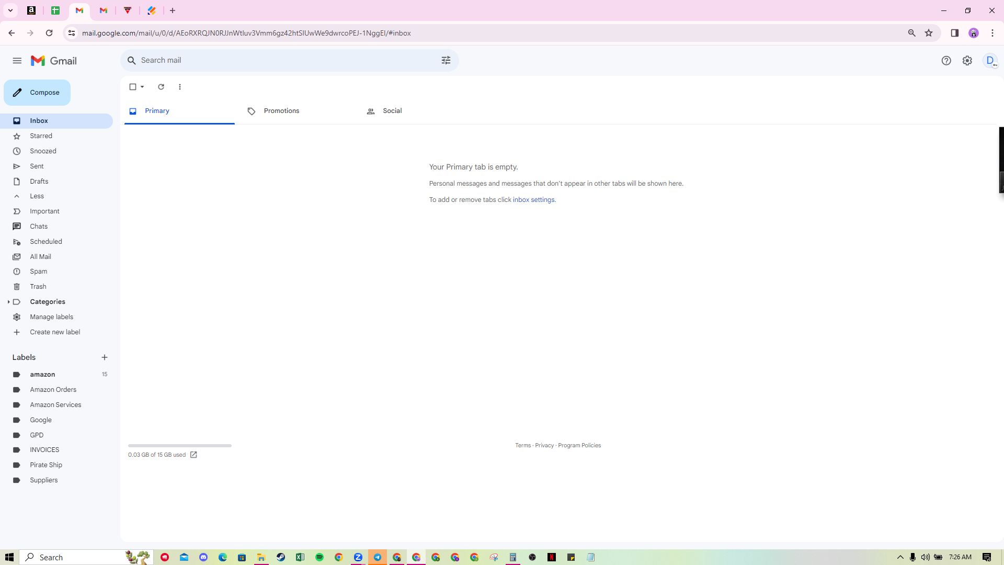The width and height of the screenshot is (1004, 565).
Task: View site information icon in address bar
Action: tap(72, 33)
